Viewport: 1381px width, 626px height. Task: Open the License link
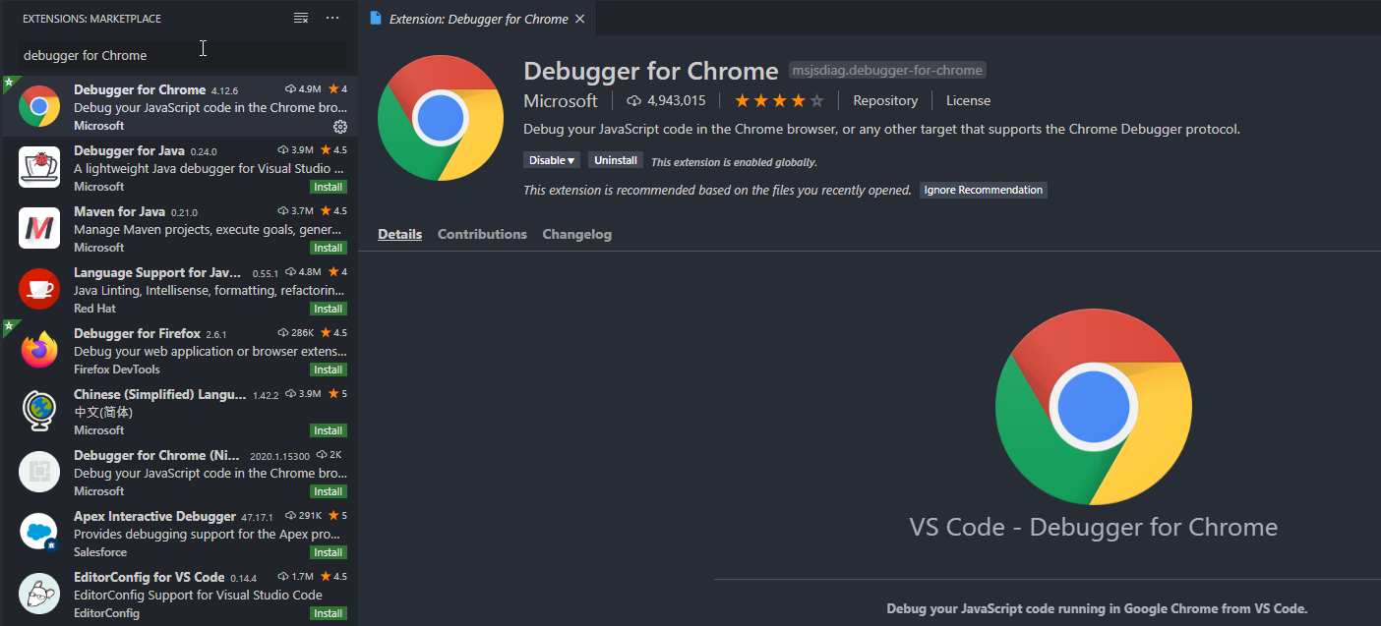coord(968,101)
